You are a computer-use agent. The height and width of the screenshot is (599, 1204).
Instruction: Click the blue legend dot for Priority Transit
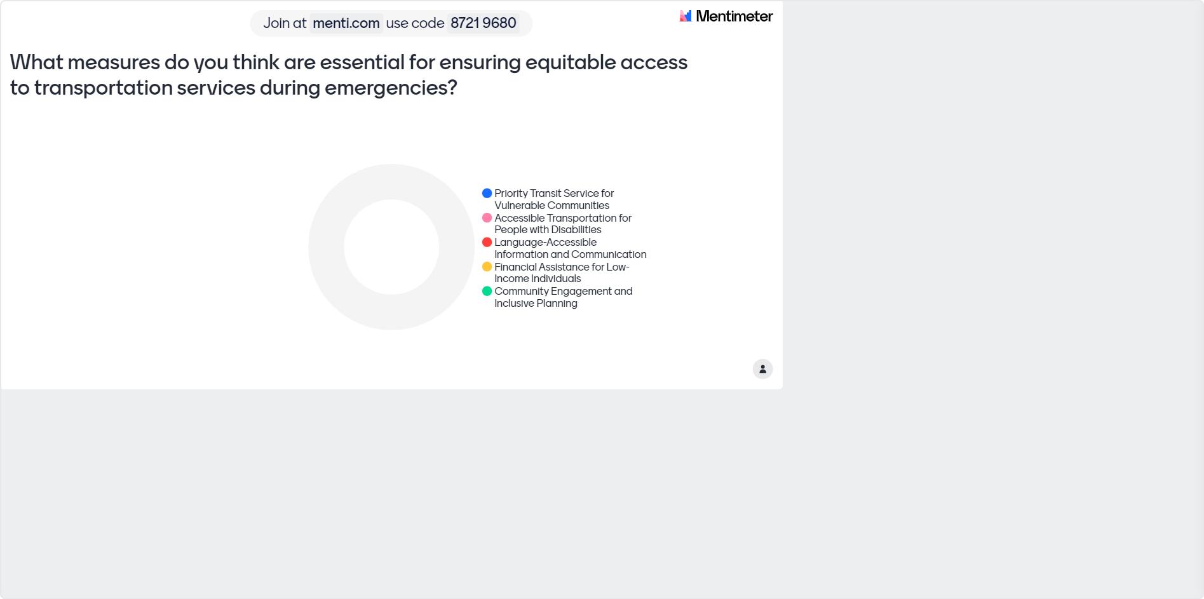[x=487, y=193]
